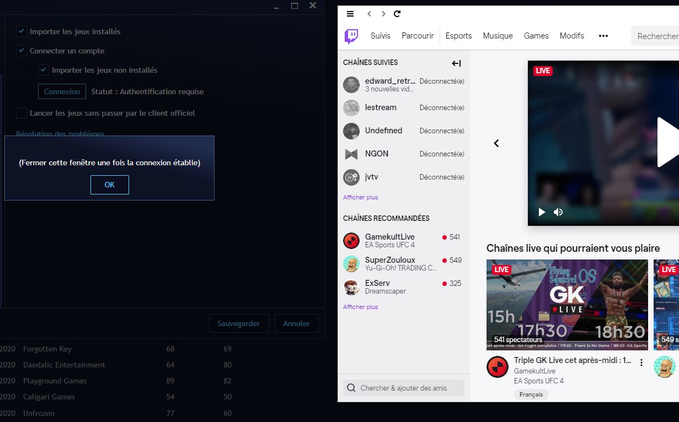Disable 'Importer les jeux installés'
Viewport: 679px width, 422px height.
(x=21, y=32)
